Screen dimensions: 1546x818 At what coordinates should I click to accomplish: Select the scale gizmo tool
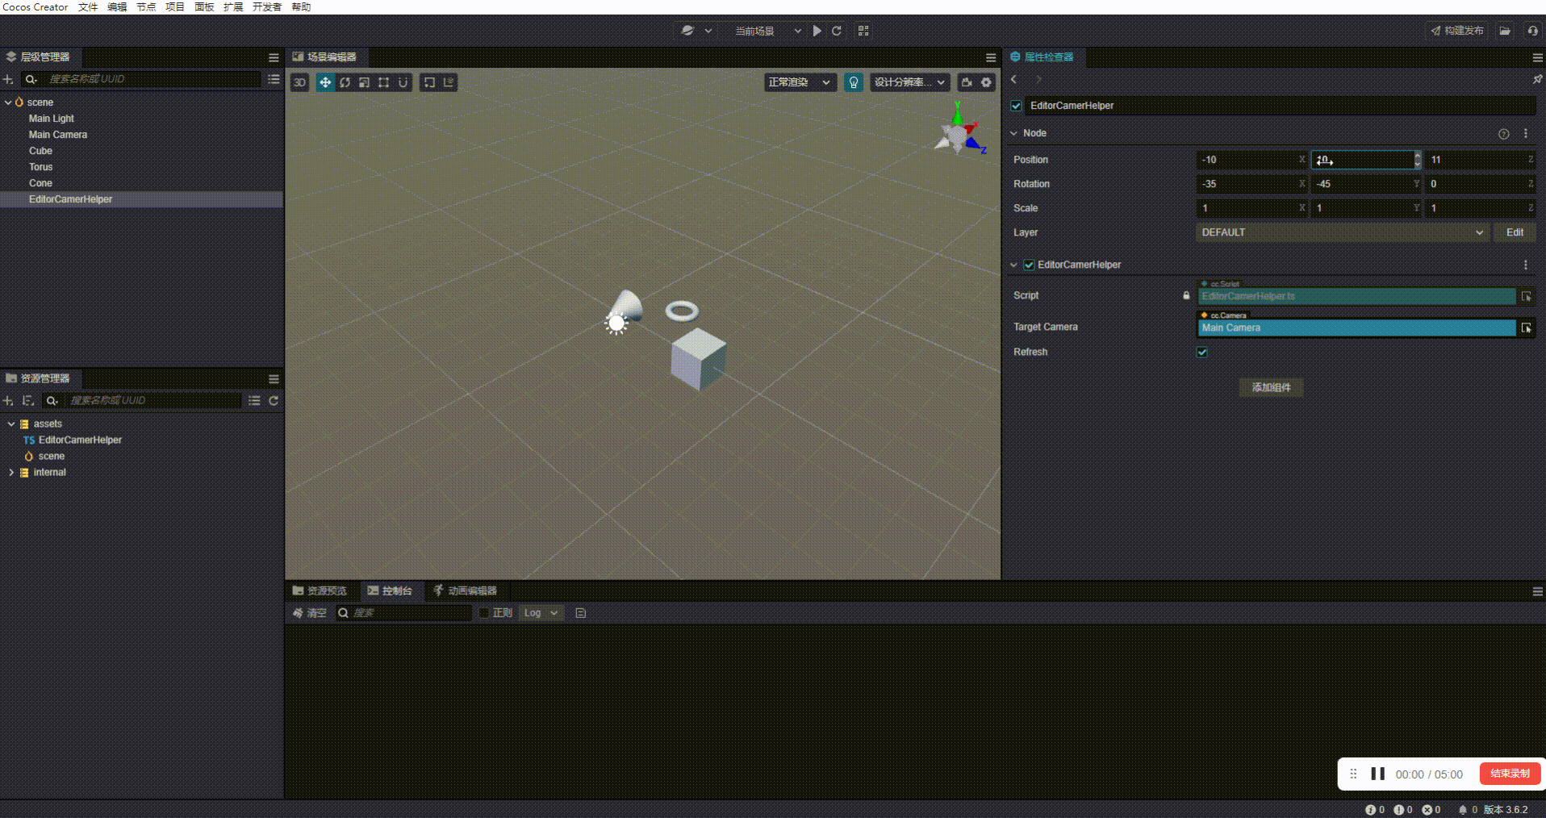[x=364, y=82]
